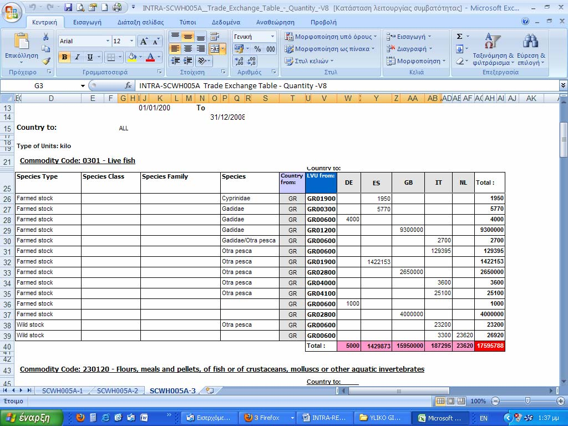
Task: Toggle middle vertical alignment
Action: point(188,37)
